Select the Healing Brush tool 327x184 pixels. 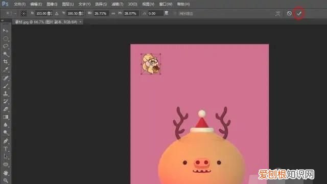point(6,78)
